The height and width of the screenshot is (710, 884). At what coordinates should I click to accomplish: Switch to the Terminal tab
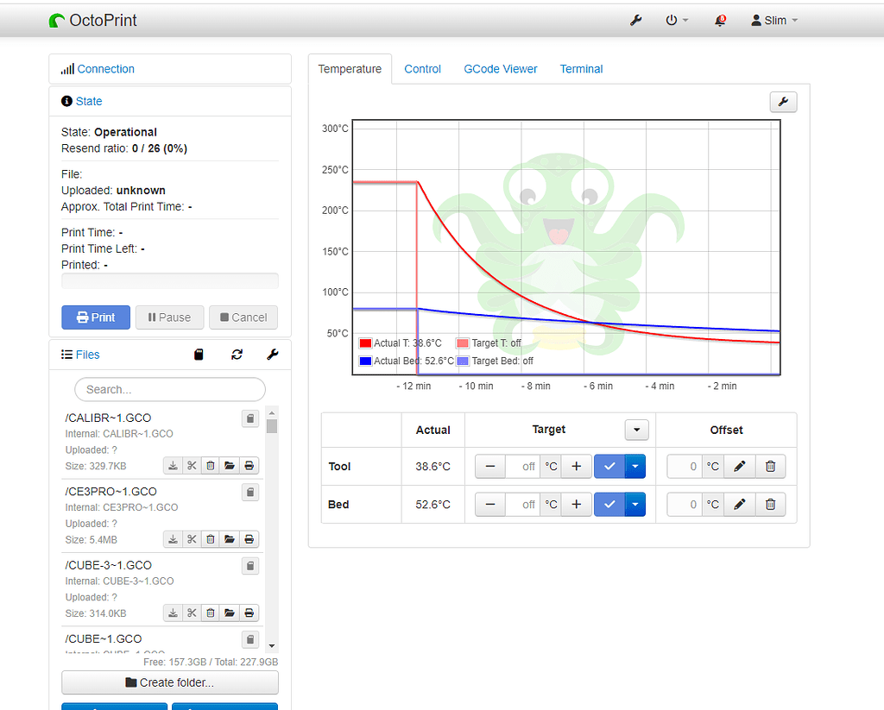(581, 69)
